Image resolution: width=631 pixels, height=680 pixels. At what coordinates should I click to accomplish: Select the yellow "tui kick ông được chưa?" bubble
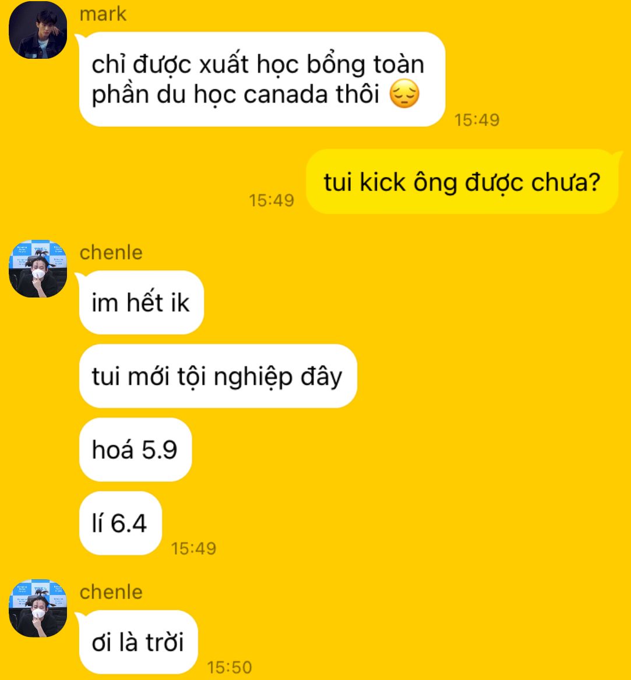point(462,181)
